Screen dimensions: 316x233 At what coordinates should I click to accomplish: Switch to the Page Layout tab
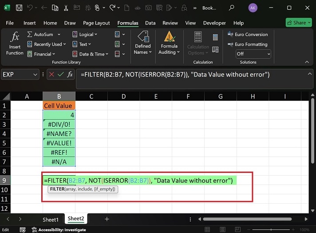point(96,23)
